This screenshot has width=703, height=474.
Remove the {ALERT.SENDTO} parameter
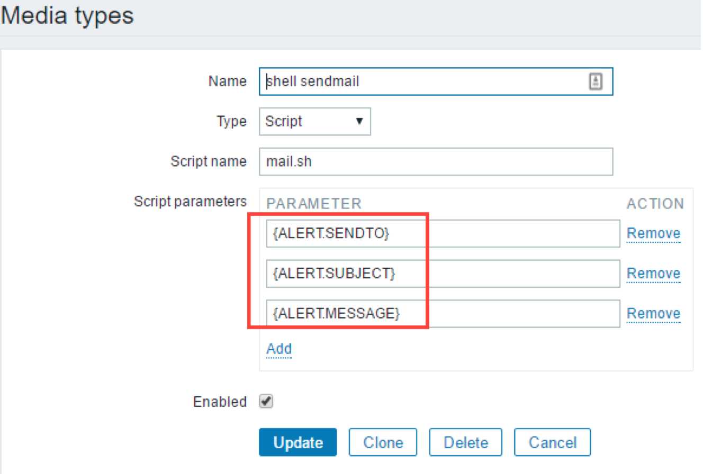[653, 233]
